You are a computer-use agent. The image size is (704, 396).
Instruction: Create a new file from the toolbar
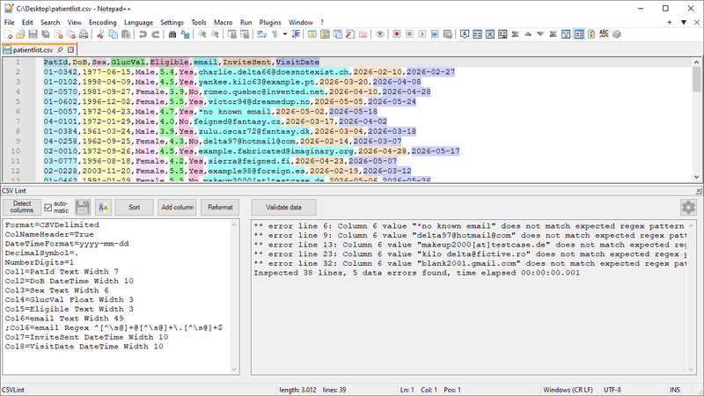[x=8, y=34]
